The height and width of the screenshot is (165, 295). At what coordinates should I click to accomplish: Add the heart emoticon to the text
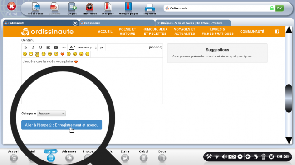coord(62,54)
